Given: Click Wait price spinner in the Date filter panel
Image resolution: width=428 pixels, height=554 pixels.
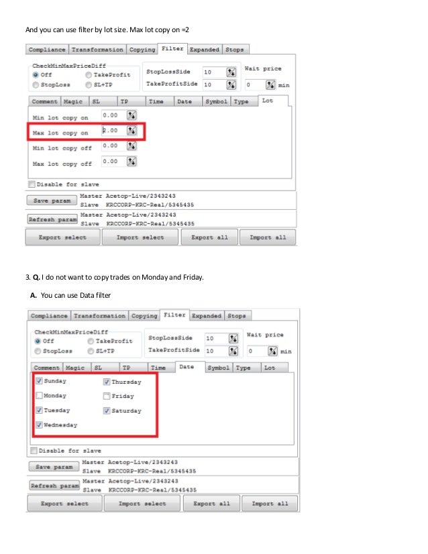Looking at the screenshot, I should tap(272, 351).
